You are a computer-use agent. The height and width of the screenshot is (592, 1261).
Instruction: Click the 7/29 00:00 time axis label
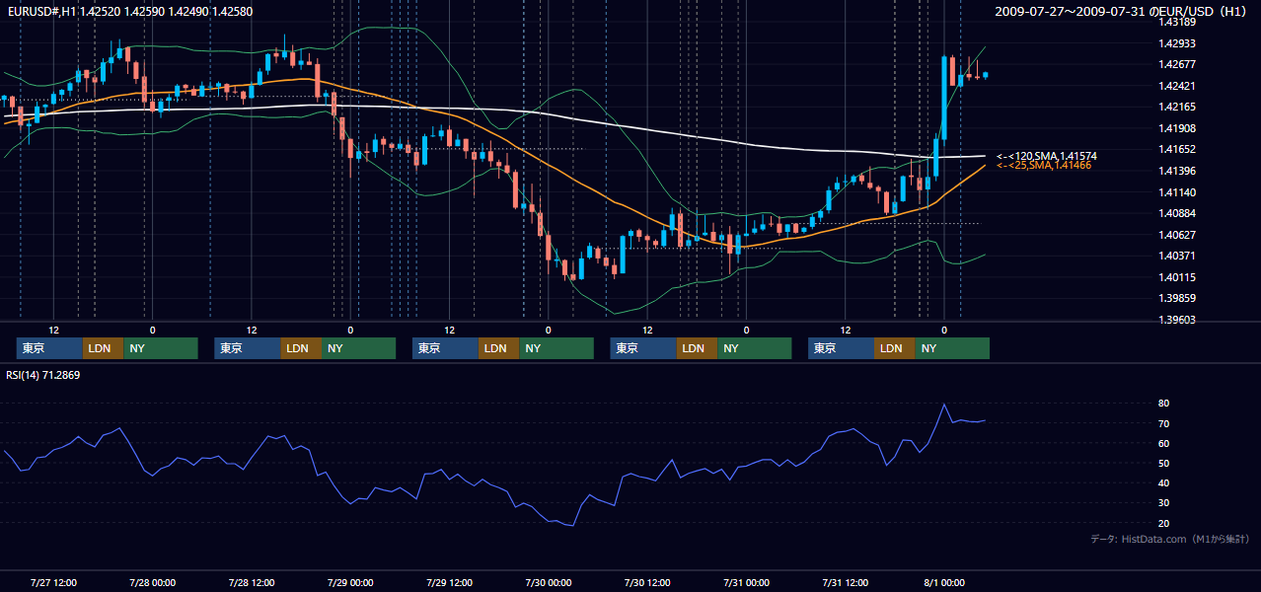[x=350, y=582]
